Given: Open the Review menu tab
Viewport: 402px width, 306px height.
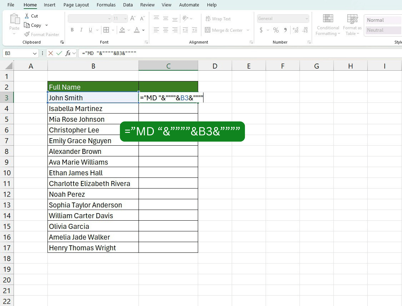Looking at the screenshot, I should pos(147,5).
